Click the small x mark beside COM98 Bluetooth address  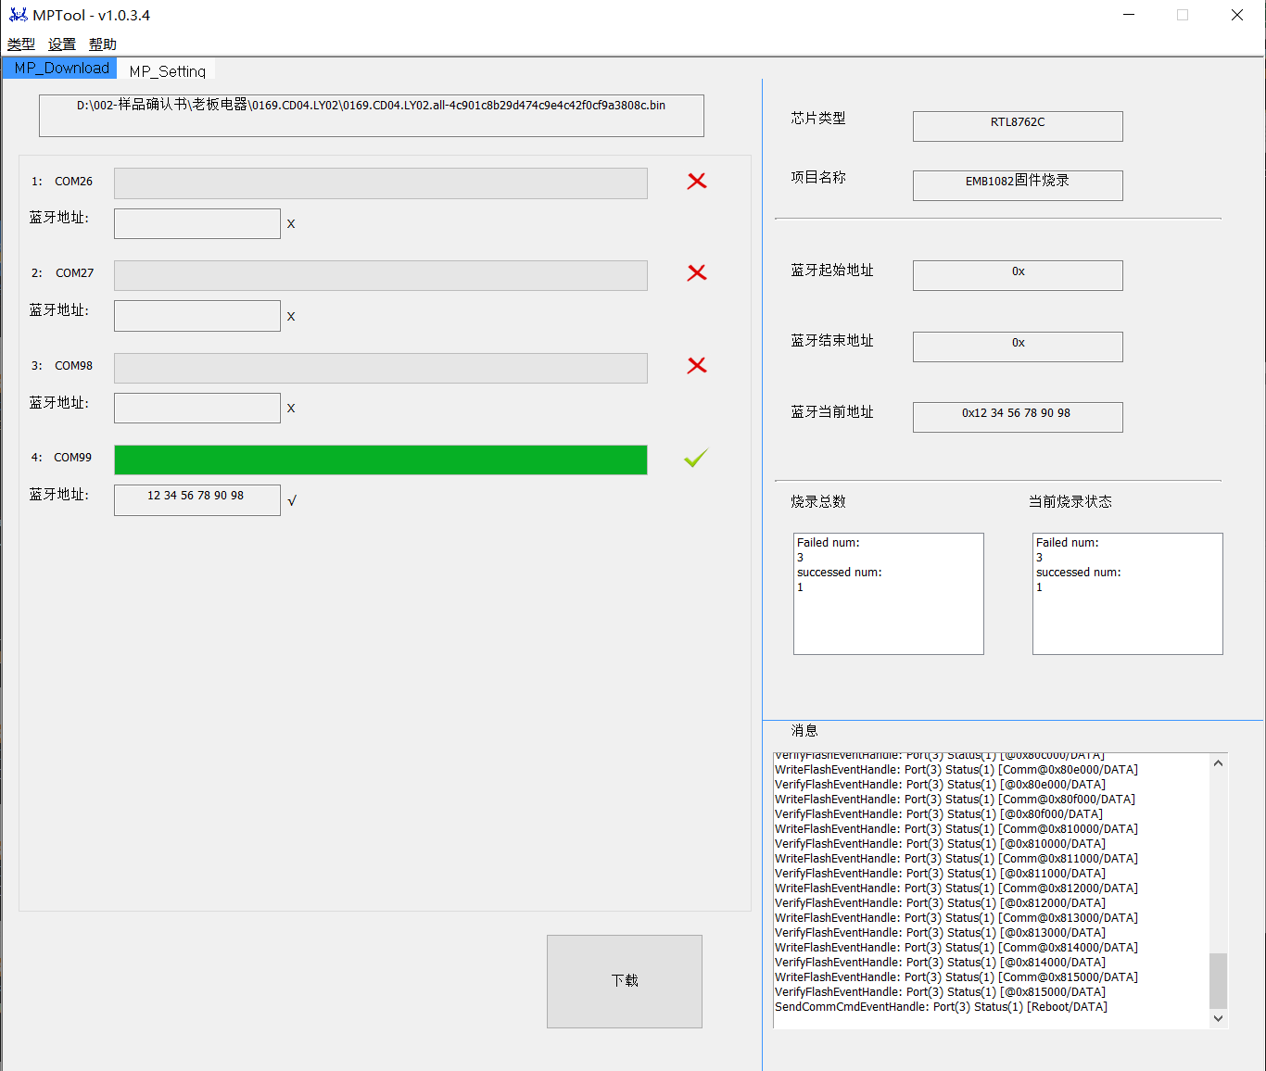tap(291, 409)
